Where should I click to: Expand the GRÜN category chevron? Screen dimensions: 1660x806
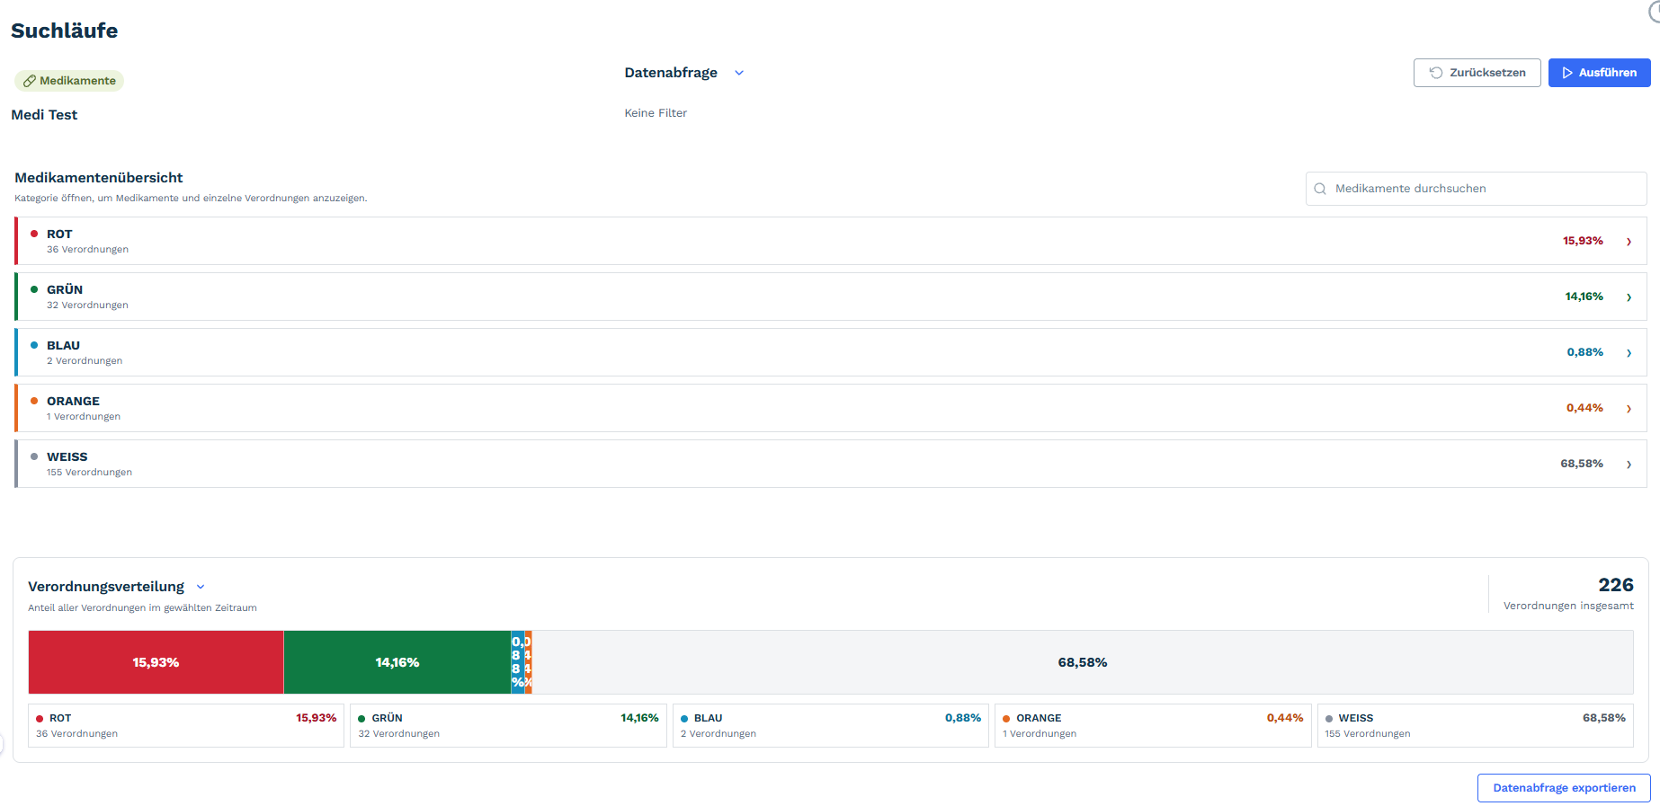[x=1629, y=297]
